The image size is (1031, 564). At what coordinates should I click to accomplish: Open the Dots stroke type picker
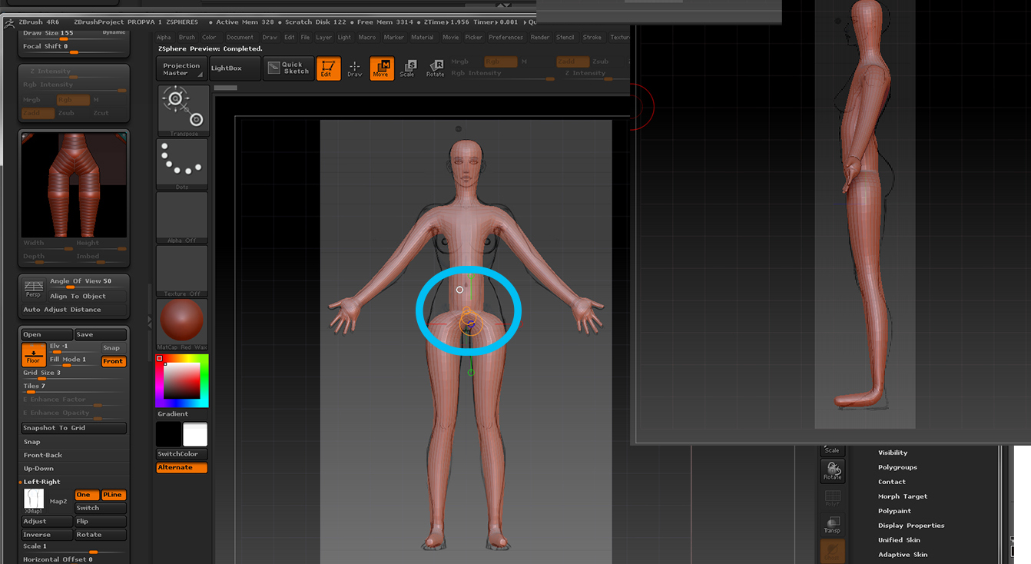click(x=182, y=162)
